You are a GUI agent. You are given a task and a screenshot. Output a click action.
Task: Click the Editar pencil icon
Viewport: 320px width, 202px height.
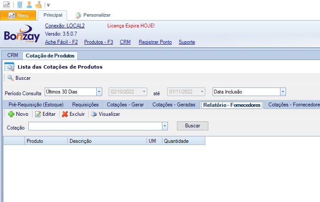[x=38, y=114]
